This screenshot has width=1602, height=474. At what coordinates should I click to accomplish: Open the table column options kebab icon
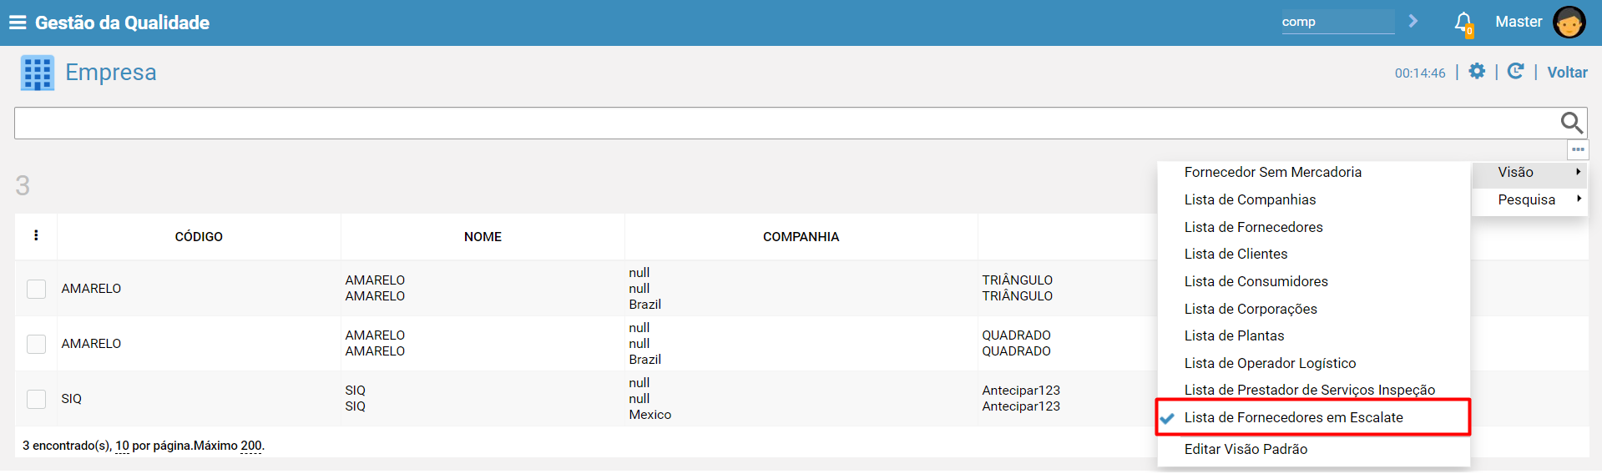(x=36, y=235)
